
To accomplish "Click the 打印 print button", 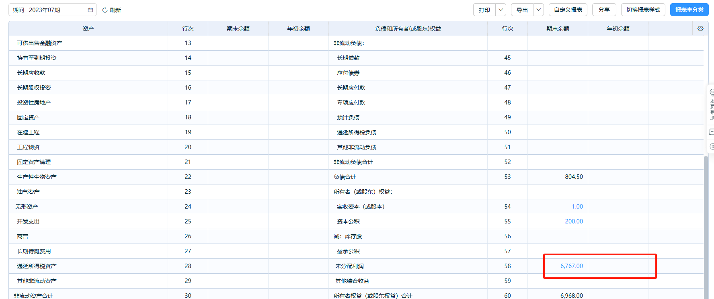I will click(484, 10).
